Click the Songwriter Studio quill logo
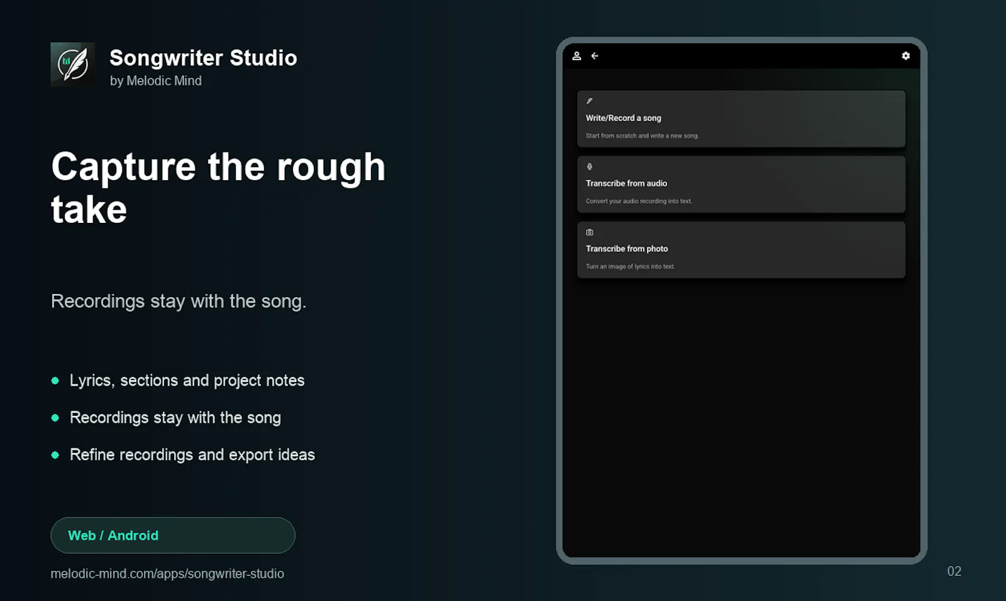This screenshot has width=1006, height=601. 73,65
